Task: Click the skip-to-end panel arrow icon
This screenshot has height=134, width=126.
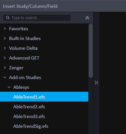Action: (x=96, y=83)
